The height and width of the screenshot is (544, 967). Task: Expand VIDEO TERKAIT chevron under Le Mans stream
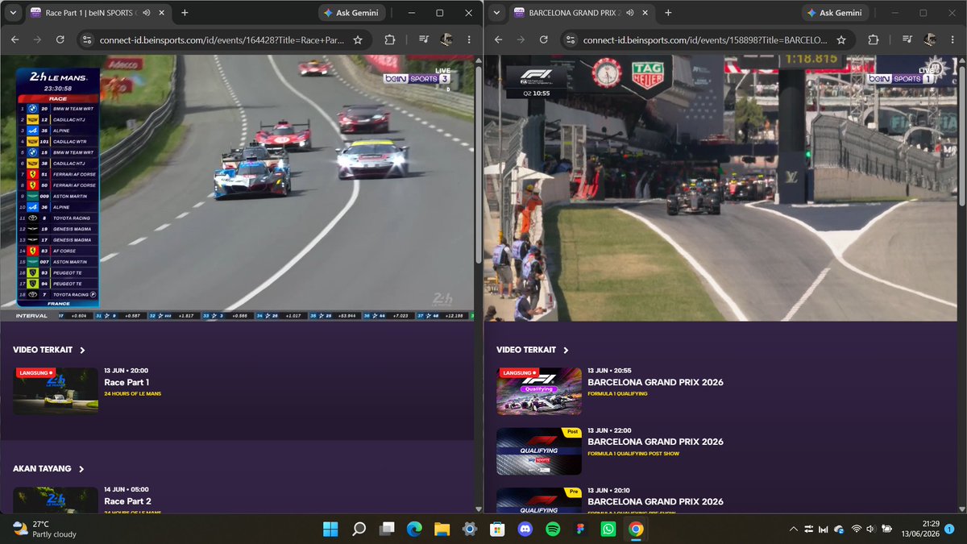click(83, 351)
